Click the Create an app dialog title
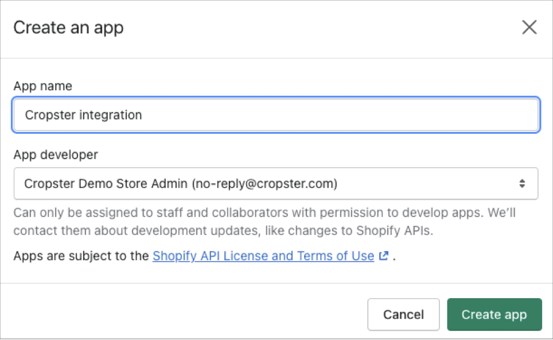This screenshot has width=553, height=340. click(68, 28)
